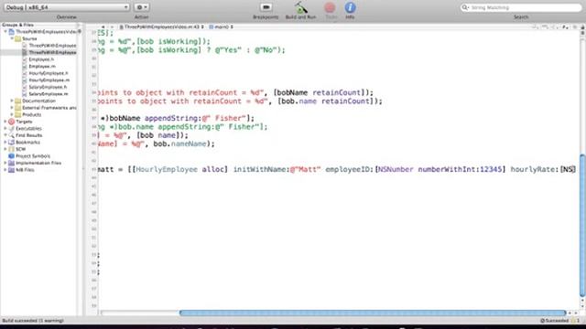The height and width of the screenshot is (329, 586).
Task: Open the main() function popup
Action: coord(222,27)
